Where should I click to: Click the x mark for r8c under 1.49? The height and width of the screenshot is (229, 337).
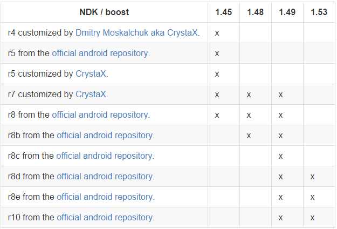(x=281, y=156)
